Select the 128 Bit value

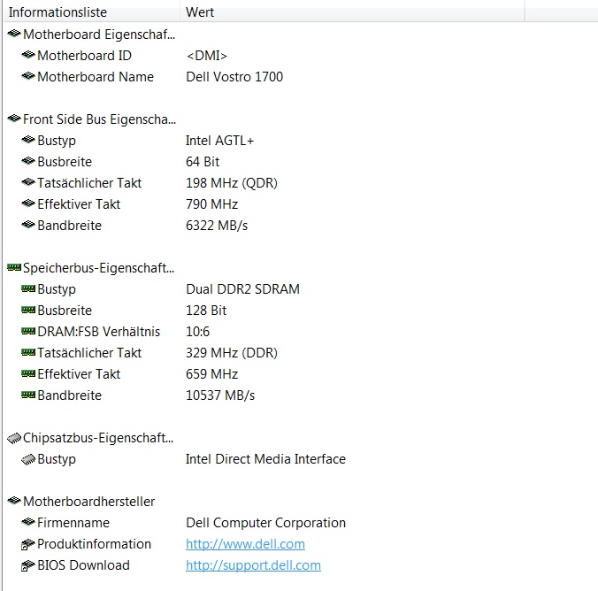(206, 311)
